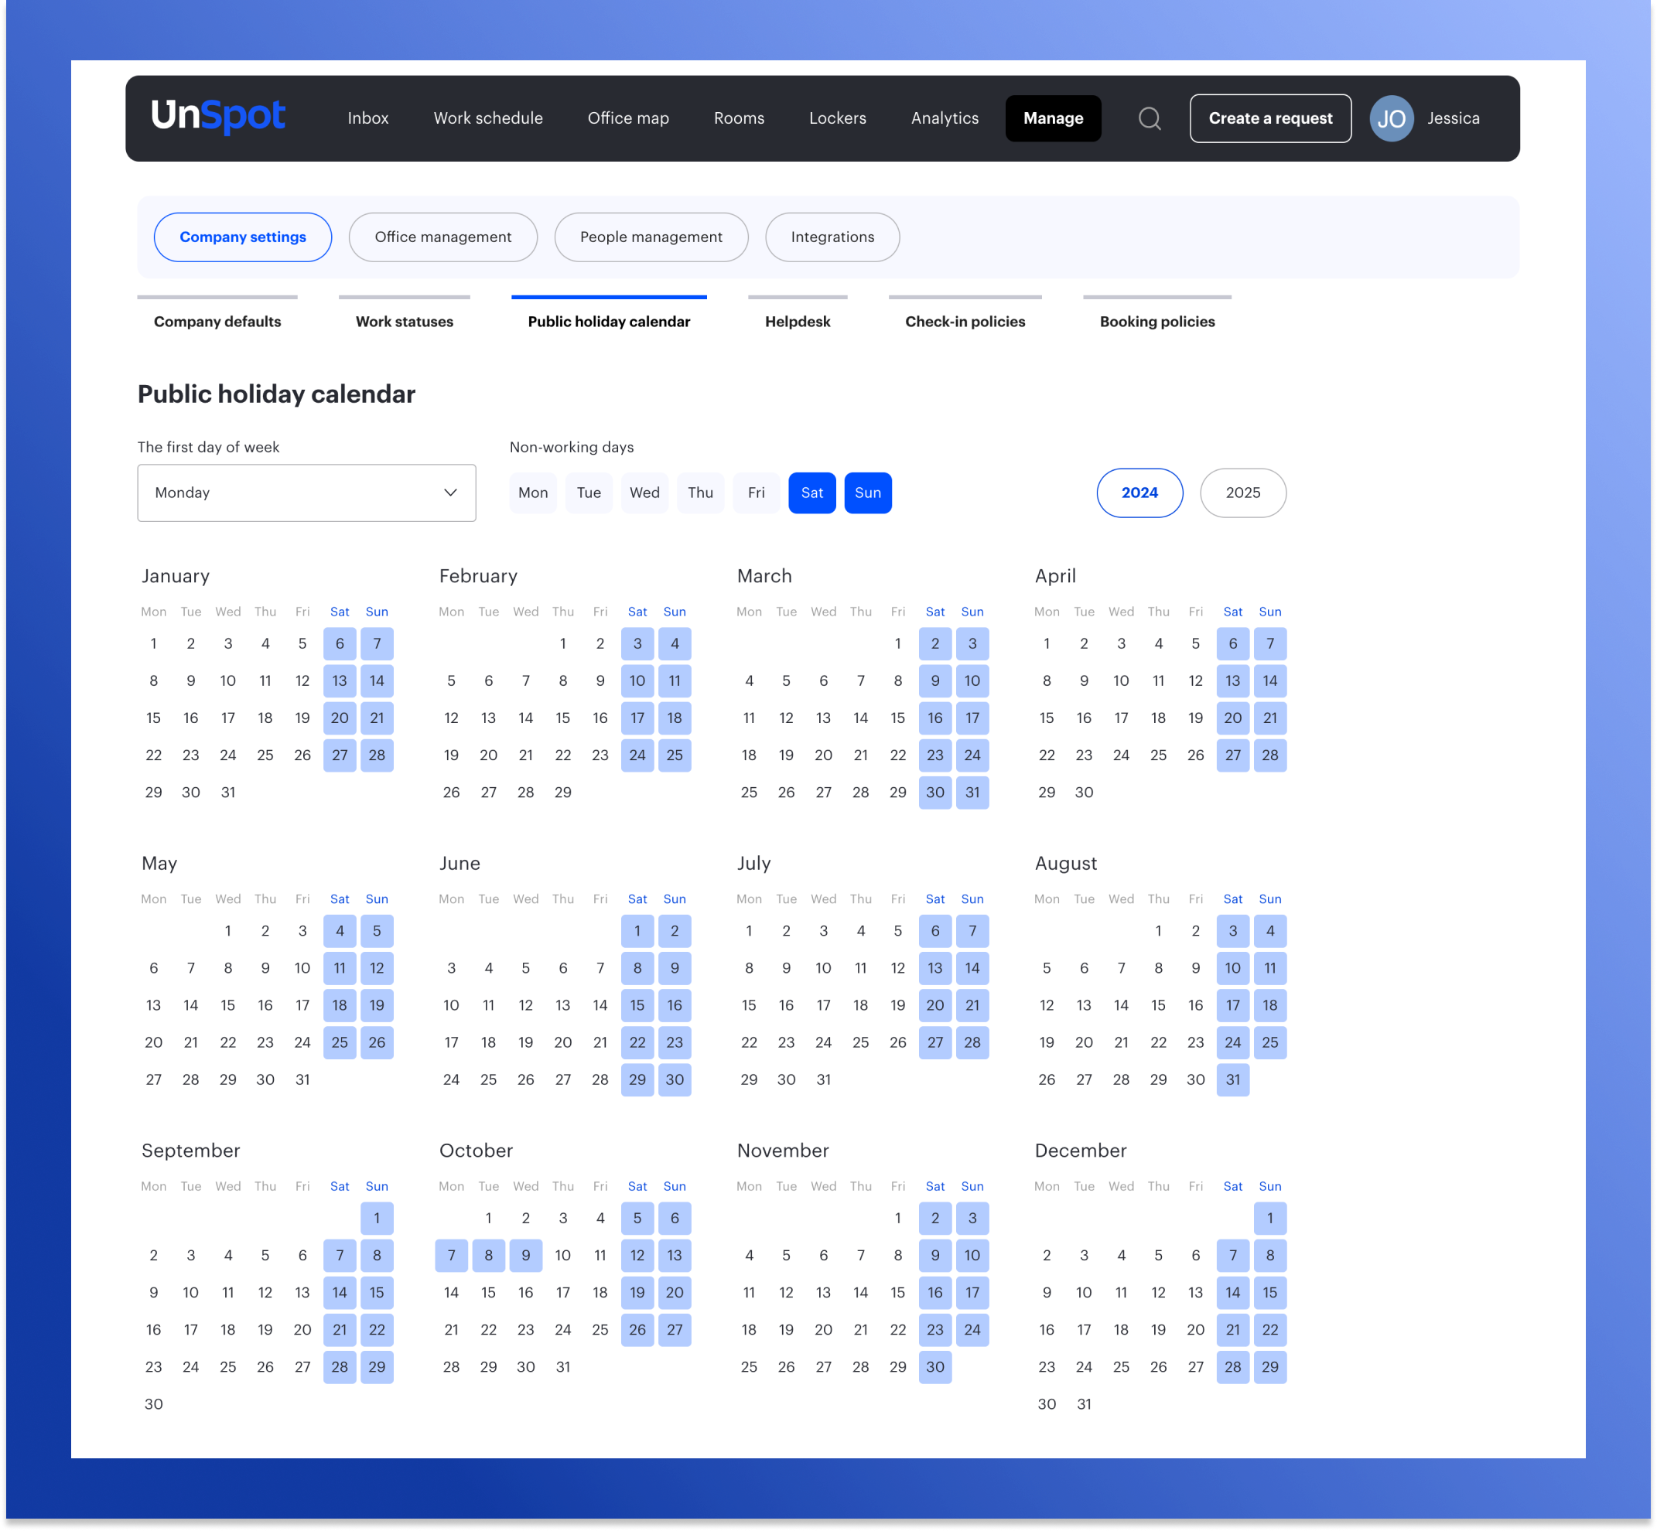The height and width of the screenshot is (1531, 1657).
Task: Click highlighted December 1
Action: point(1271,1219)
